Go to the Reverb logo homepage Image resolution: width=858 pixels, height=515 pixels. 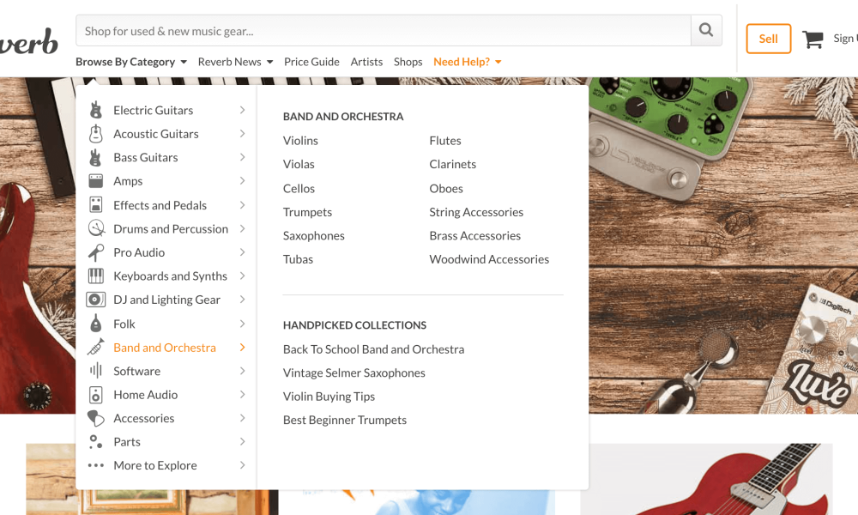[29, 41]
